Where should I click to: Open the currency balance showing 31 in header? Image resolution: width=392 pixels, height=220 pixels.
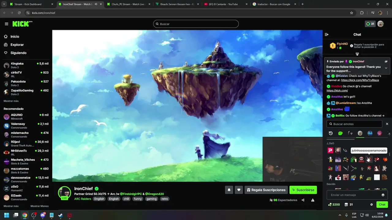[x=370, y=24]
